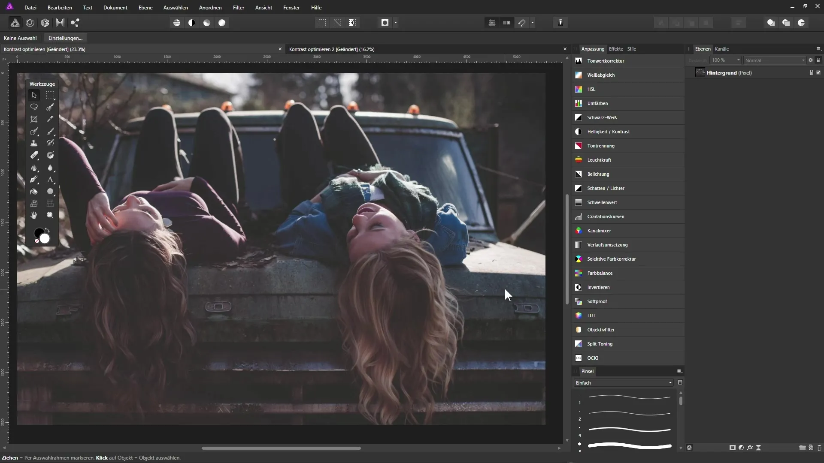Apply auto contrast from toolbar
The width and height of the screenshot is (824, 463).
coord(192,23)
